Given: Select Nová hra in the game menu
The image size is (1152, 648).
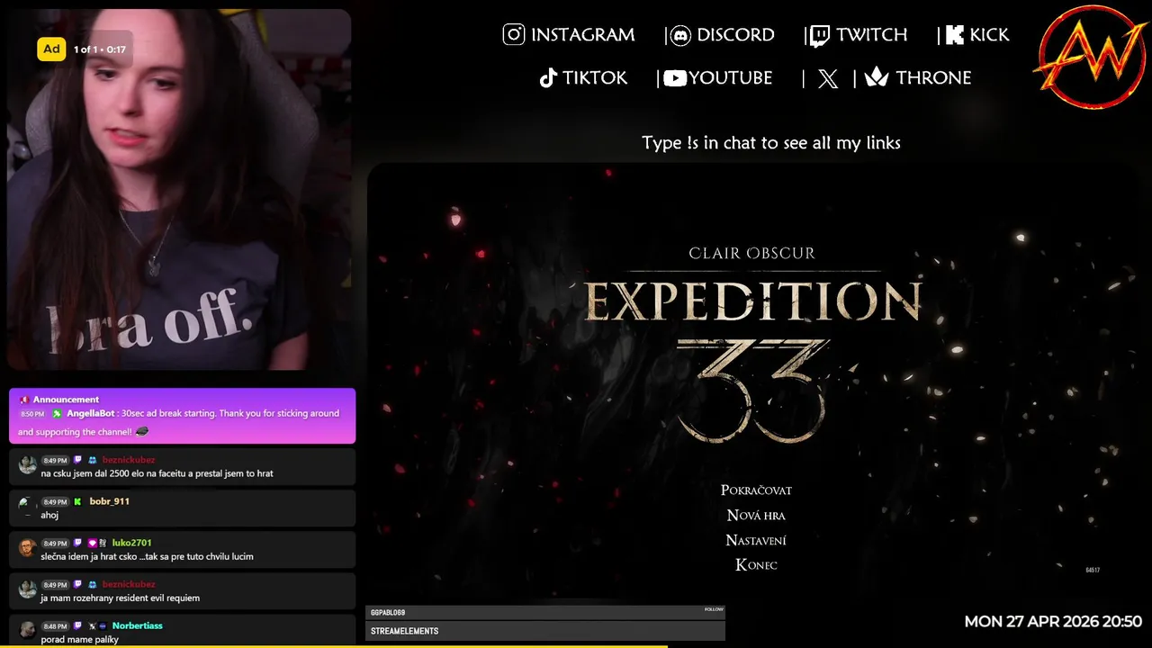Looking at the screenshot, I should click(756, 516).
